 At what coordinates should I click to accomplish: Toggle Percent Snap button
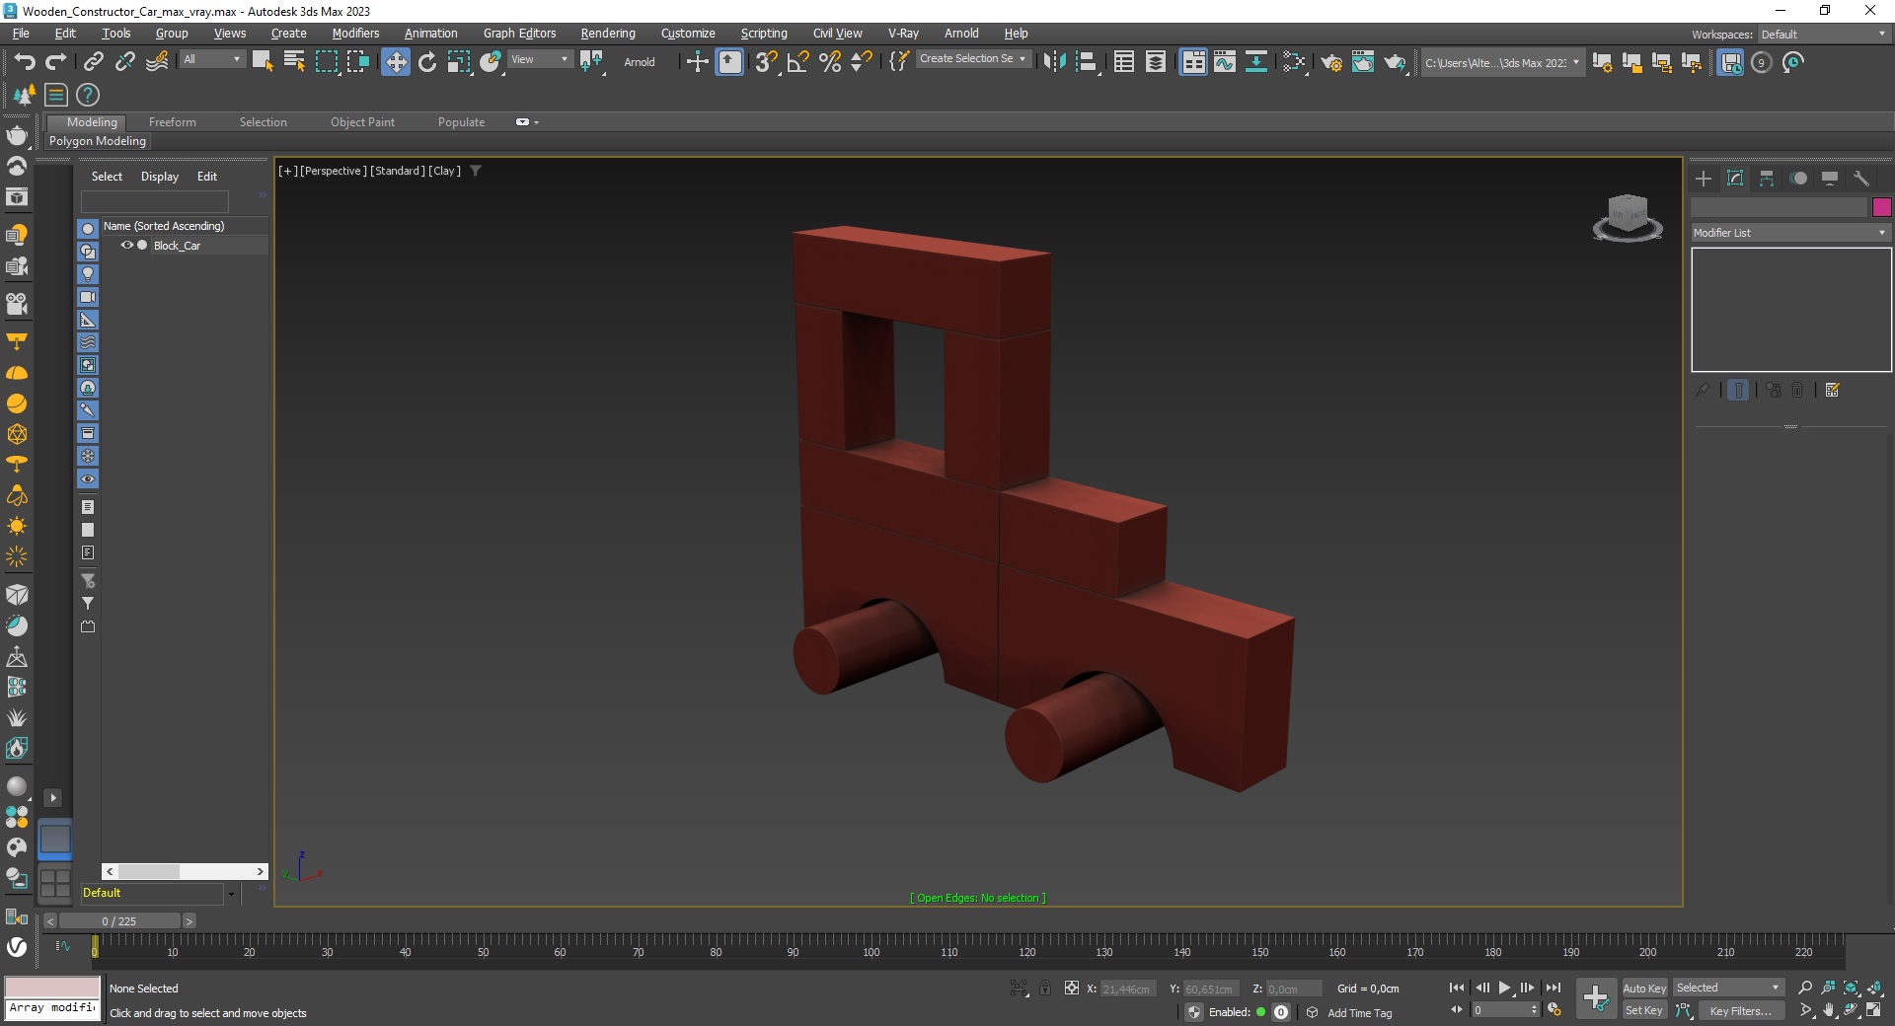[830, 62]
